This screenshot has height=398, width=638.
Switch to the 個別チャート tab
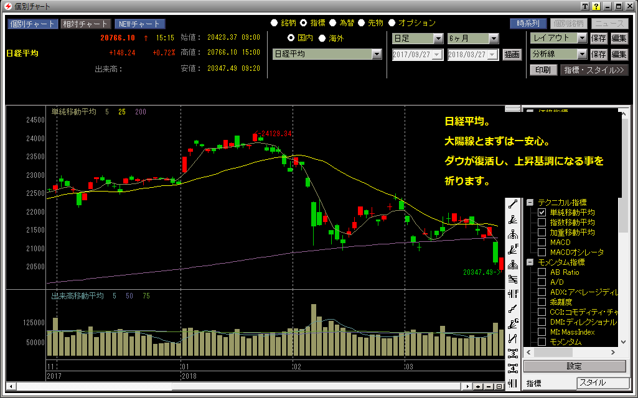click(32, 24)
